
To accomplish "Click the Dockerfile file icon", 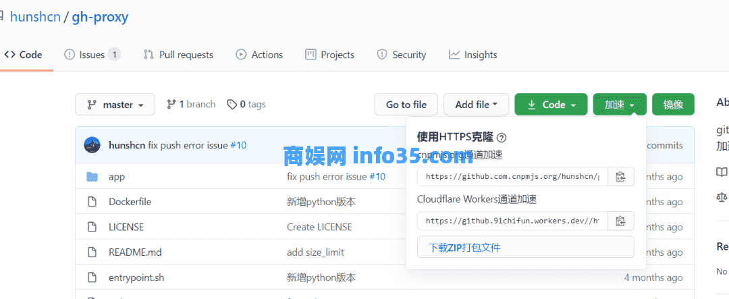I will click(92, 202).
